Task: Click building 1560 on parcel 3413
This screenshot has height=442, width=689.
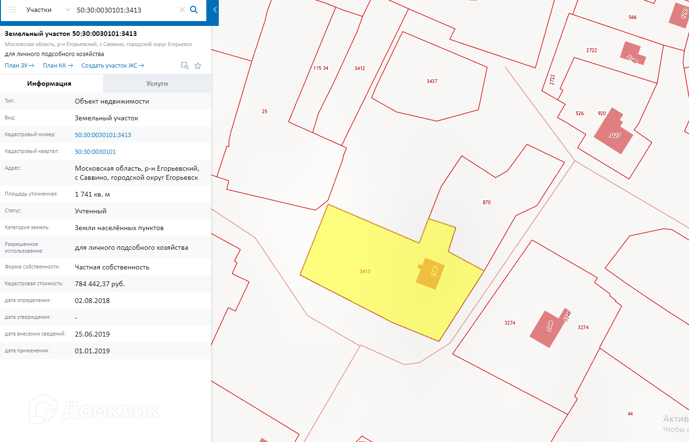Action: point(430,273)
